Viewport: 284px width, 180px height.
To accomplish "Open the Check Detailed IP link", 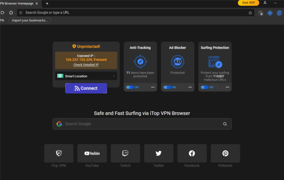I will point(86,65).
